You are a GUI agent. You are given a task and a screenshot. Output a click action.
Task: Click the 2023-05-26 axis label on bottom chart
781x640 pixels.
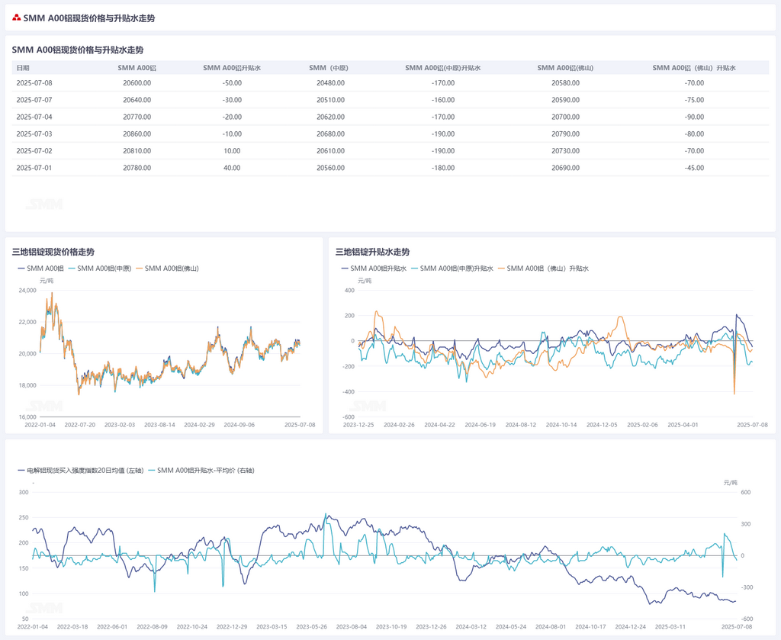[311, 626]
